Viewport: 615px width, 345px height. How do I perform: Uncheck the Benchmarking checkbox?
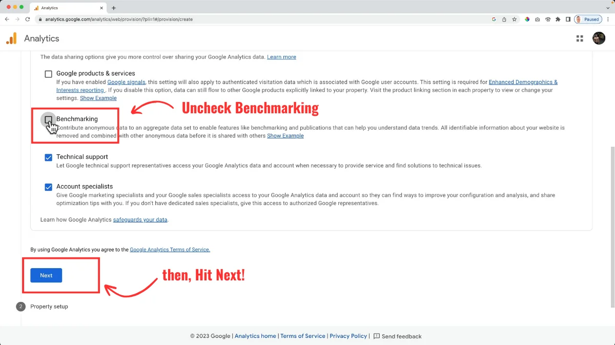tap(48, 119)
